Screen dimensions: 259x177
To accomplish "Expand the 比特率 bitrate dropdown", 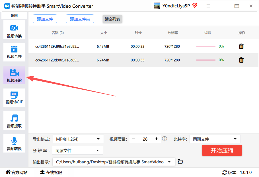I will tap(215, 139).
